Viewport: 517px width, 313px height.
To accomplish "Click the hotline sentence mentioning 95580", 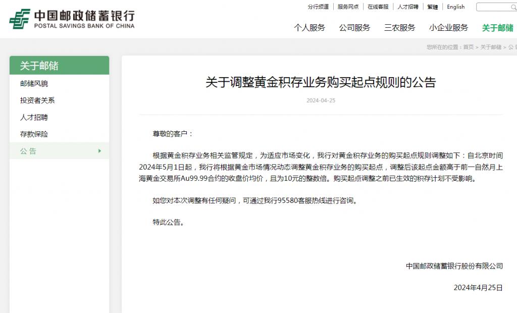I will [255, 200].
